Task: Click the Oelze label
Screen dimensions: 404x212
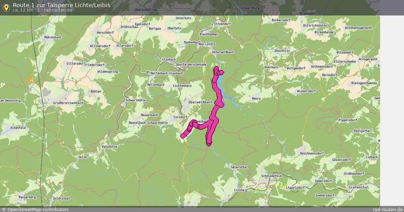Action: point(82,157)
